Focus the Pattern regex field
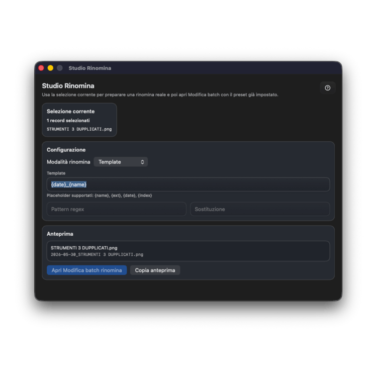Viewport: 377px width, 377px height. coord(117,209)
